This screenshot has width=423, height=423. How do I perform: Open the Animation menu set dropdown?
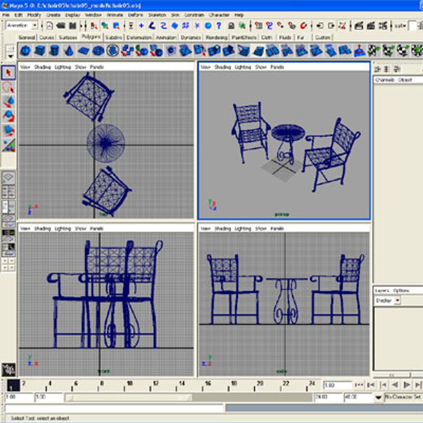[35, 25]
